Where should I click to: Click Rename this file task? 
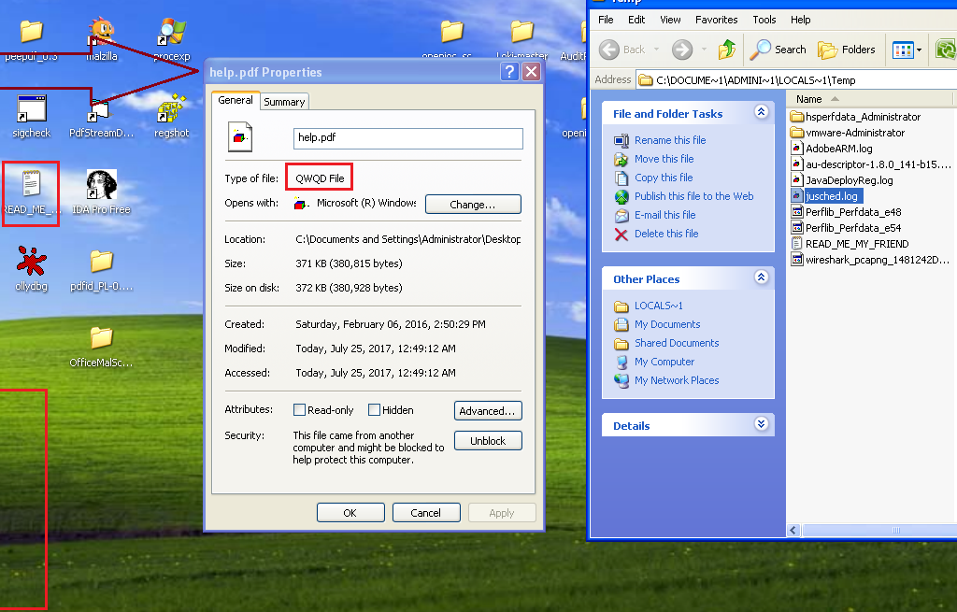pyautogui.click(x=669, y=140)
